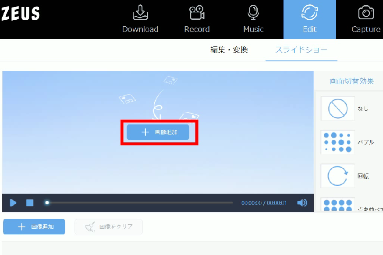
Task: Click the broom icon to clear images
Action: tap(90, 227)
